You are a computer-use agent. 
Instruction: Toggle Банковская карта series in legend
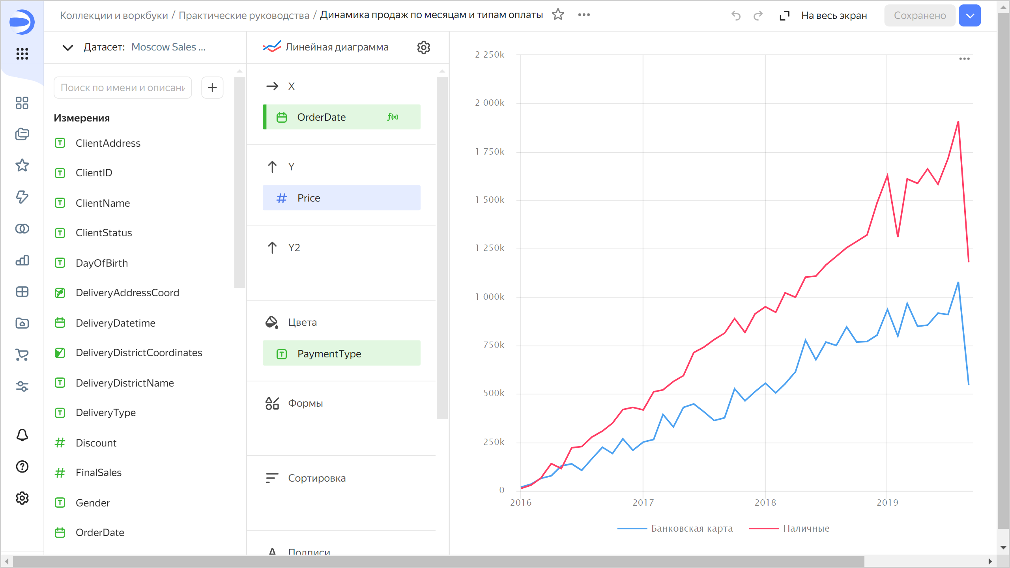[691, 529]
